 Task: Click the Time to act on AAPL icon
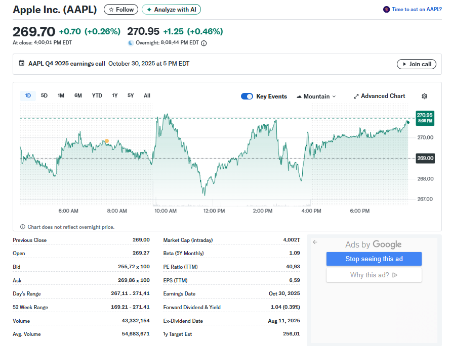[x=386, y=10]
